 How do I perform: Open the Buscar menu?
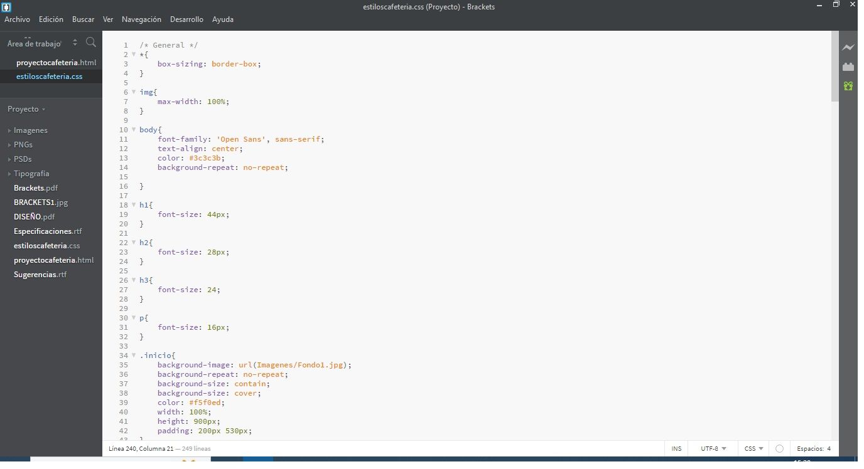tap(83, 19)
